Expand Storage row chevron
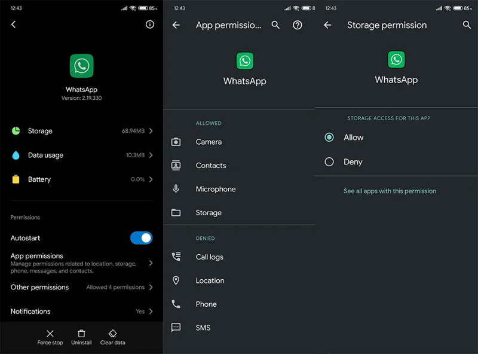The image size is (478, 354). click(x=151, y=131)
